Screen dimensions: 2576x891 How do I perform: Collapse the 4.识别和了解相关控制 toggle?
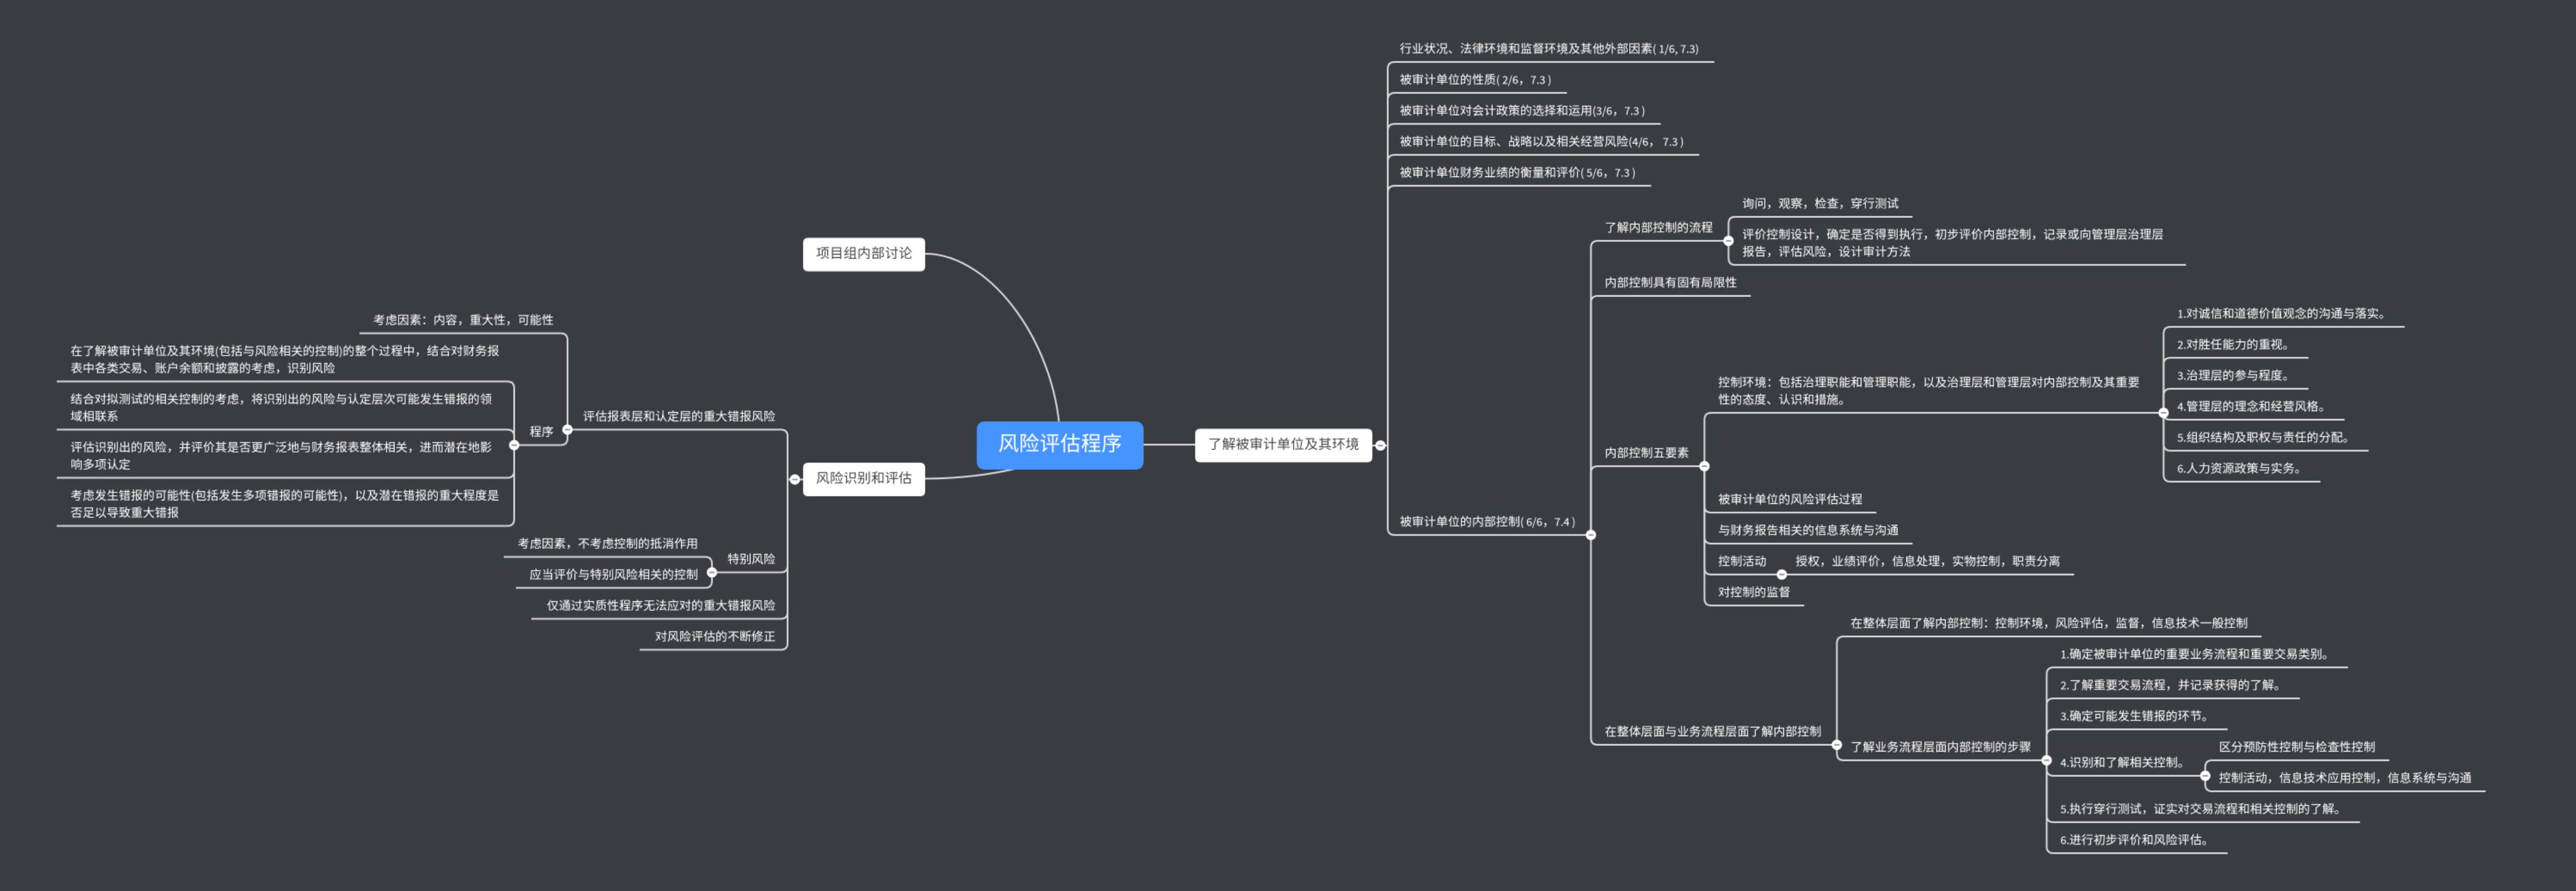click(x=2205, y=776)
